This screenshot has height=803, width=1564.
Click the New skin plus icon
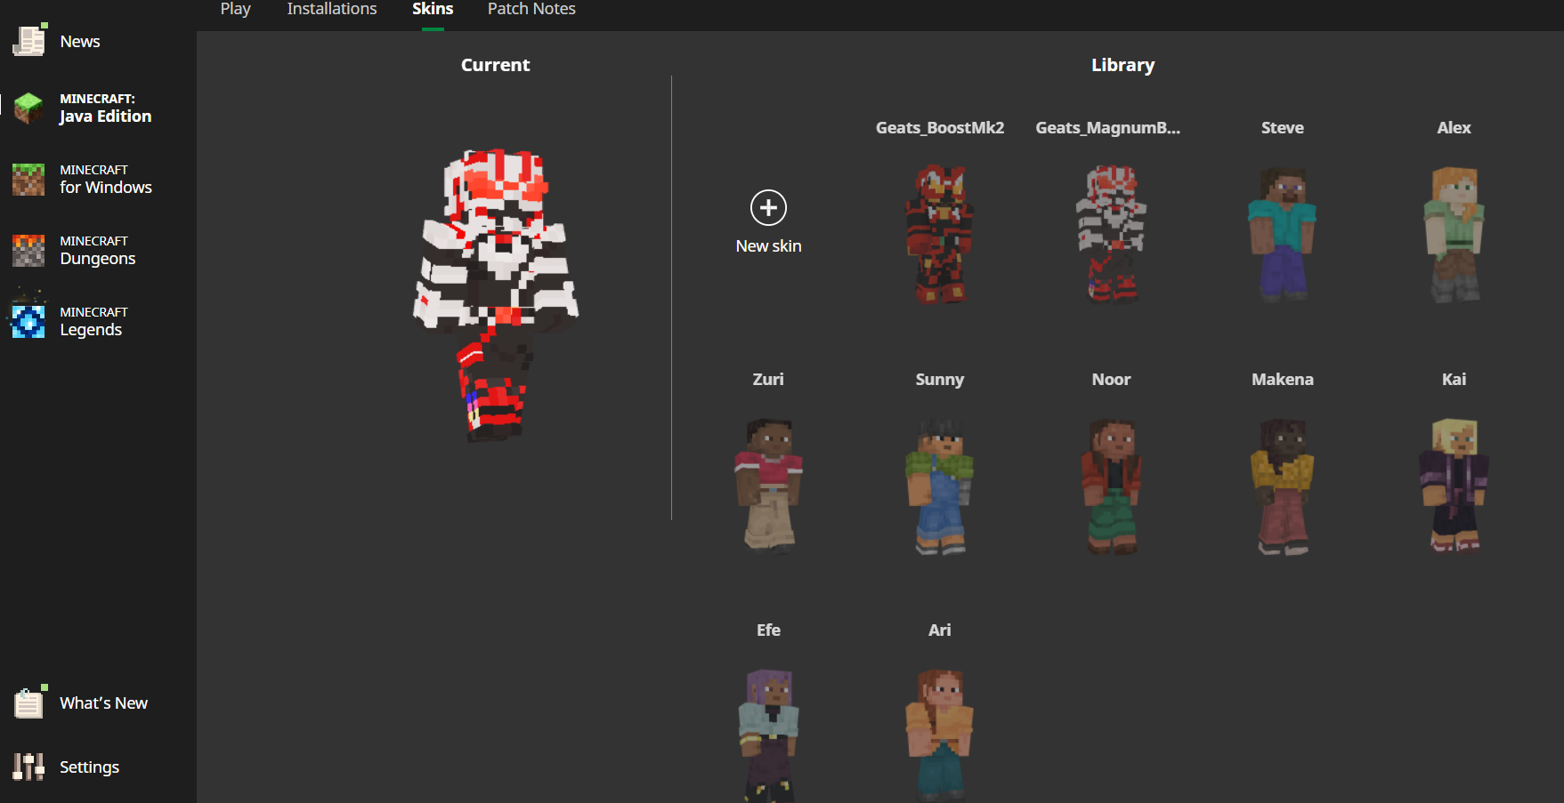(768, 208)
